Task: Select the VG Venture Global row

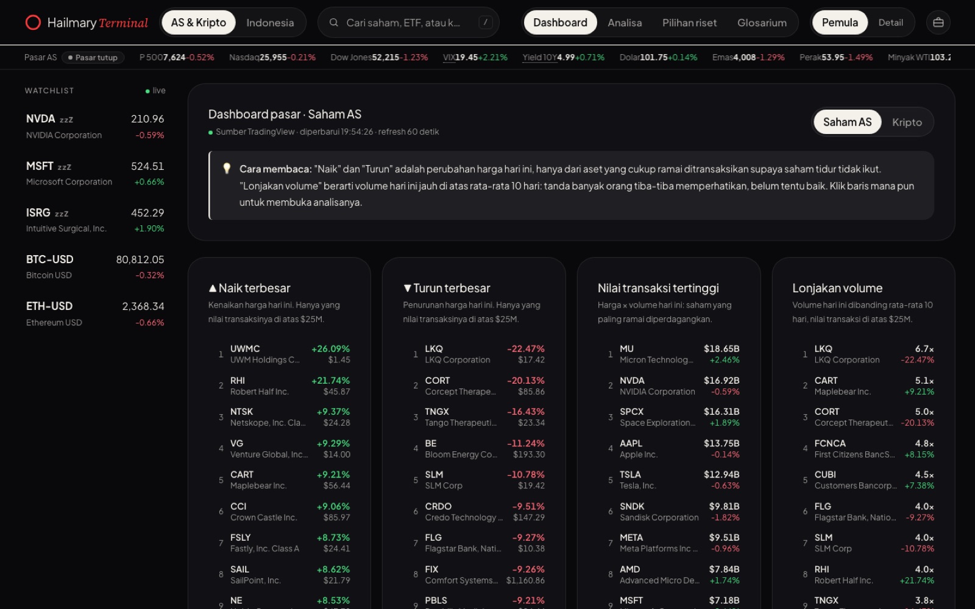Action: click(280, 449)
